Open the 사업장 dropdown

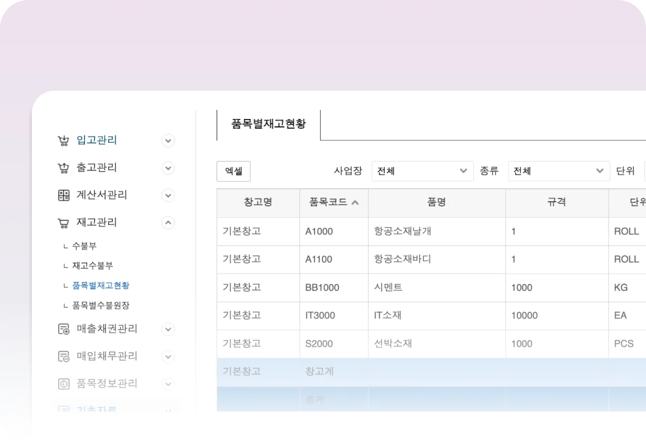point(422,171)
